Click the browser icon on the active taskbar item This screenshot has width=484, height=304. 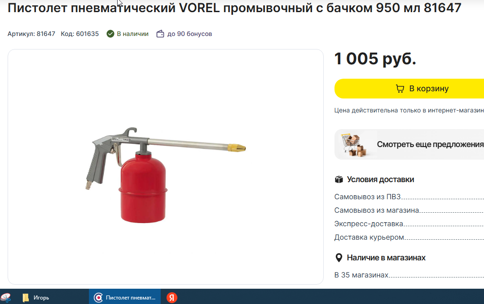(x=98, y=298)
